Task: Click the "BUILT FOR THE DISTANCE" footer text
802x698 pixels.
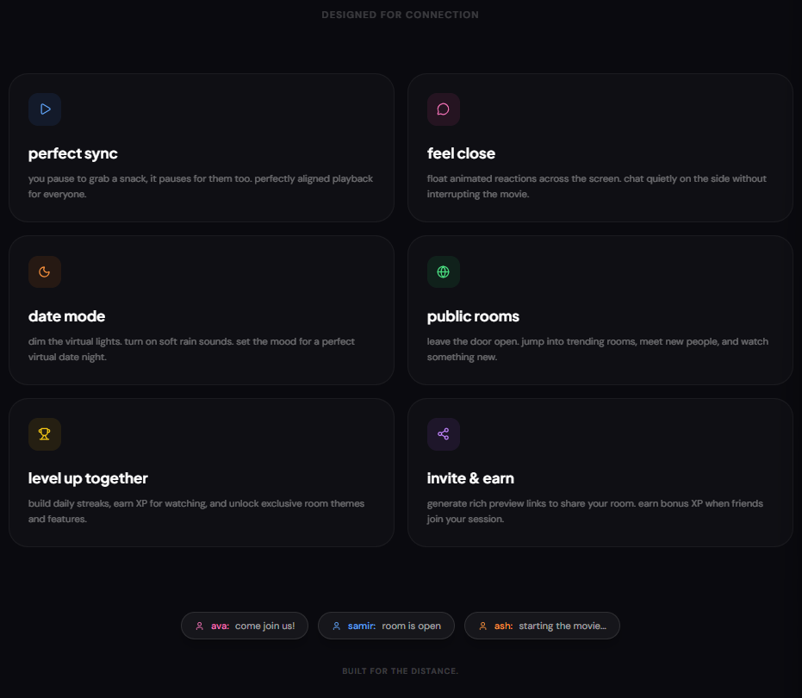Action: pyautogui.click(x=400, y=670)
